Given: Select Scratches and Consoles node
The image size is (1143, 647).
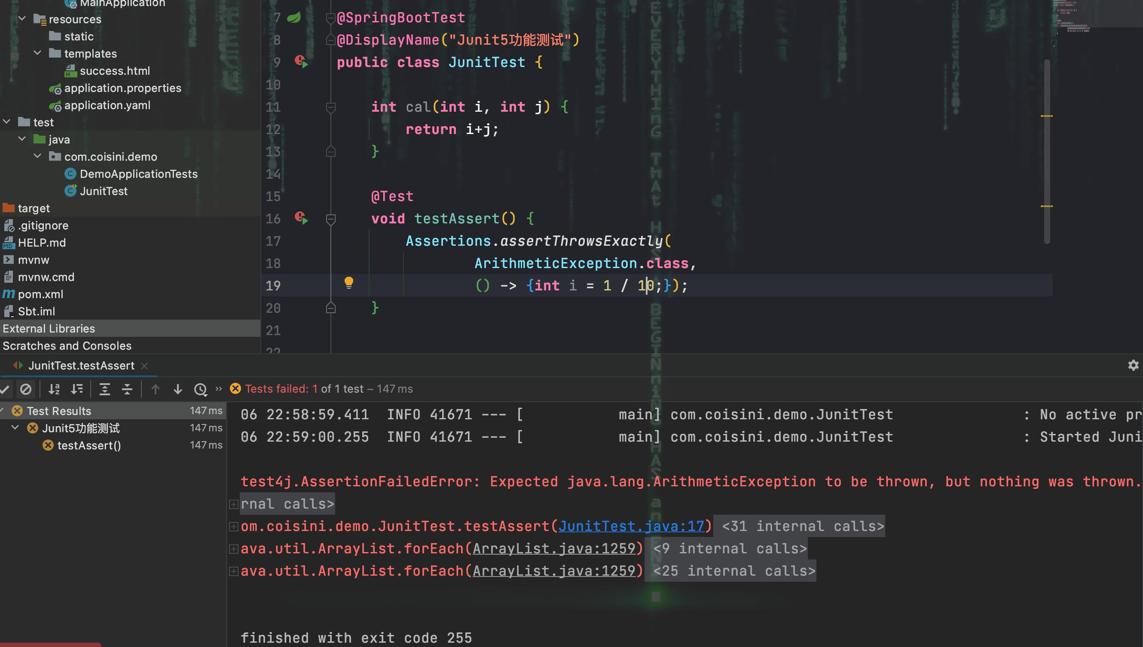Looking at the screenshot, I should [x=67, y=346].
